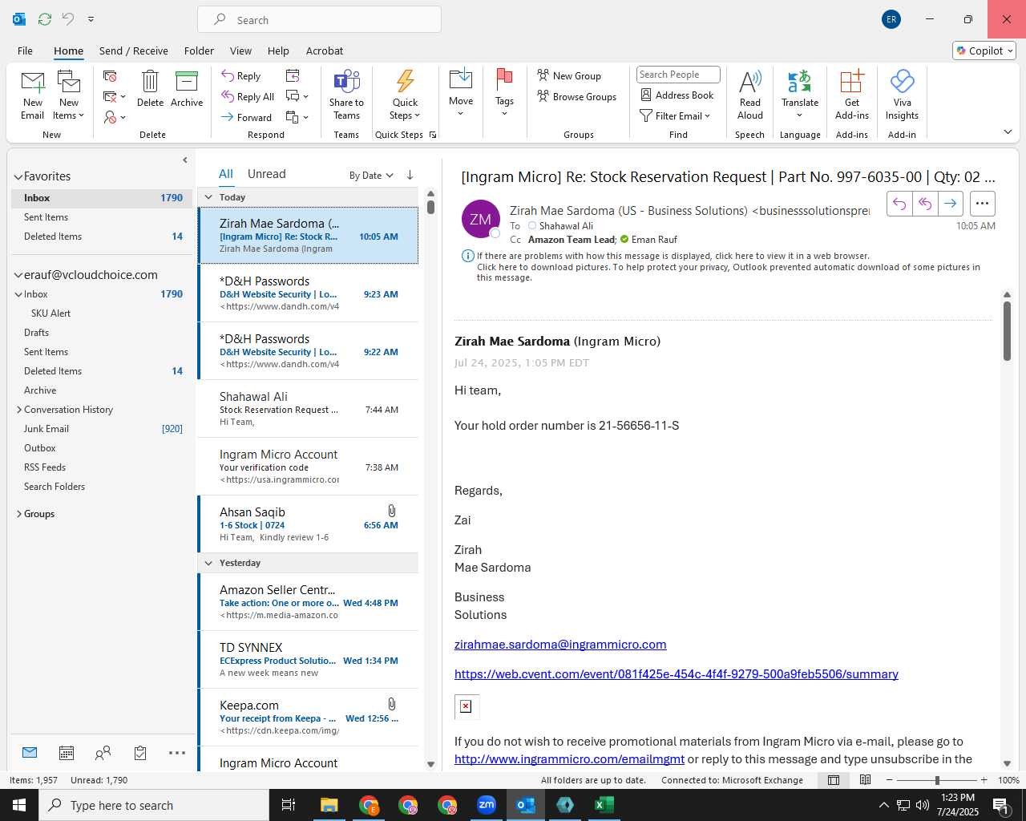Click the Search box at the top
The image size is (1026, 821).
point(319,19)
